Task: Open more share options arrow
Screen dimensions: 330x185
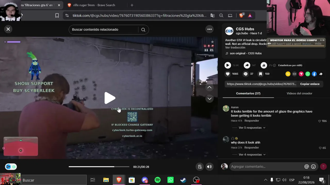Action: (321, 74)
